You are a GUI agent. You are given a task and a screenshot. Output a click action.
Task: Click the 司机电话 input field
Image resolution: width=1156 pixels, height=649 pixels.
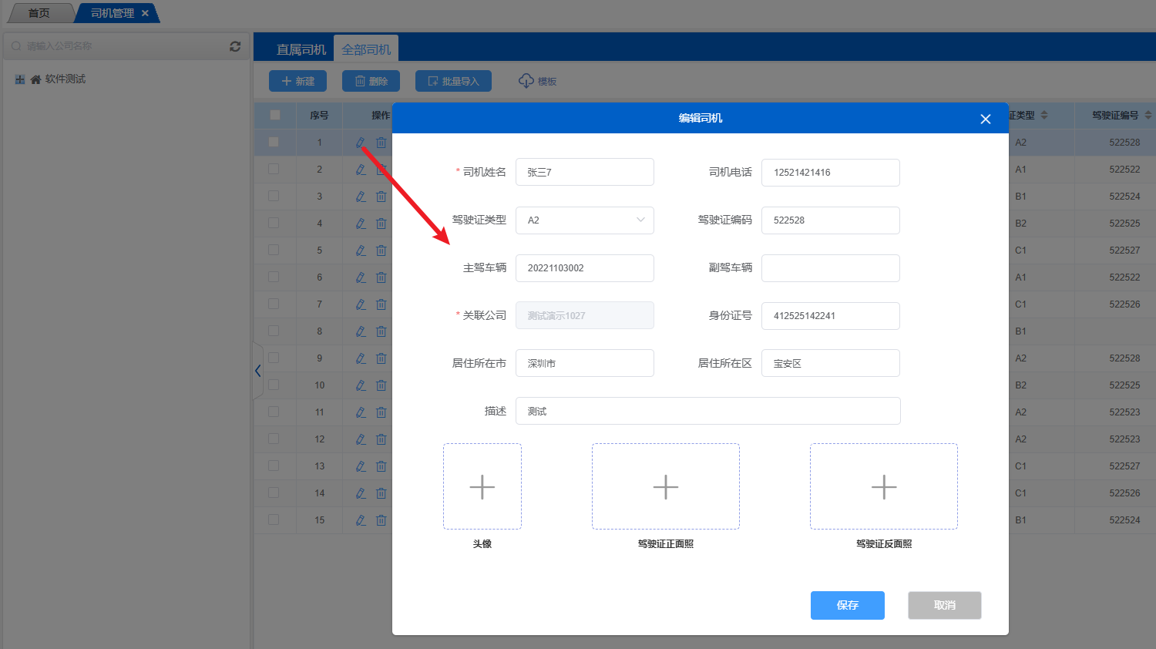pos(830,173)
